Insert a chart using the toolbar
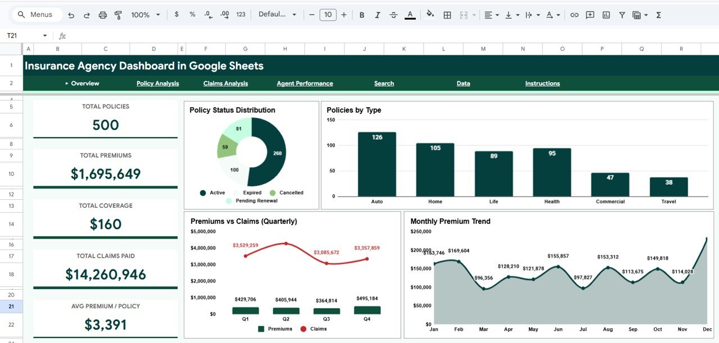Image resolution: width=719 pixels, height=343 pixels. coord(606,15)
